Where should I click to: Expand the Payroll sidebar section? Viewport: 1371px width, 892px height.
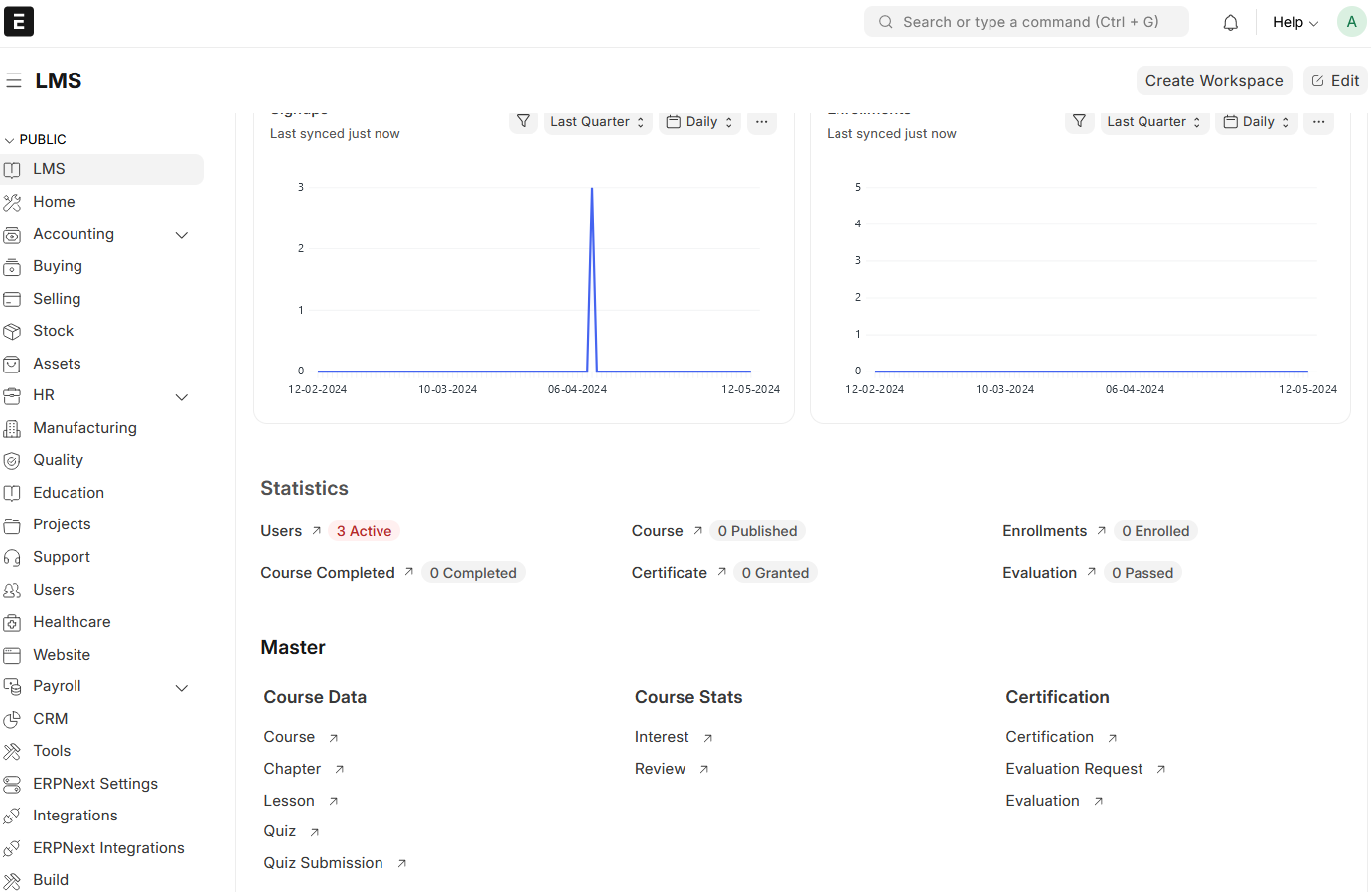coord(182,688)
